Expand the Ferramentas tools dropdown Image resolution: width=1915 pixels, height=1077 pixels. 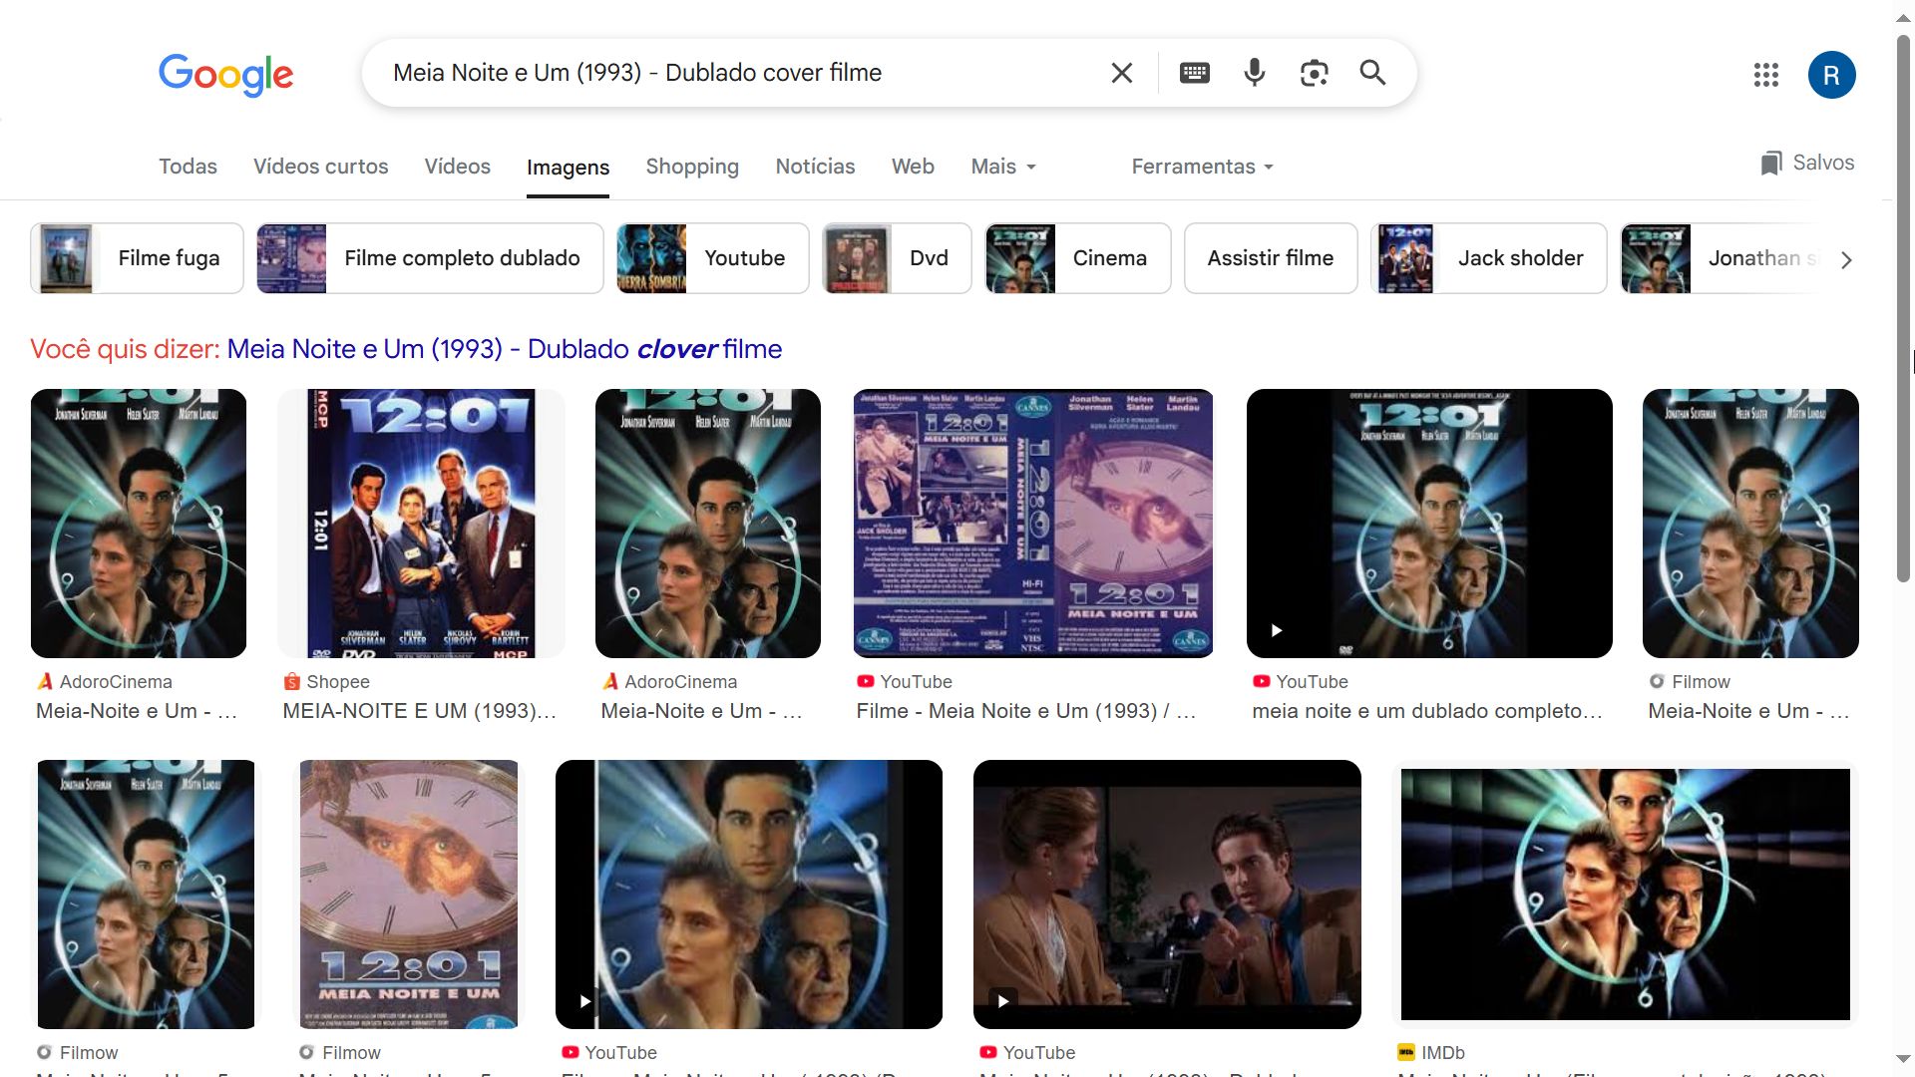(x=1202, y=167)
